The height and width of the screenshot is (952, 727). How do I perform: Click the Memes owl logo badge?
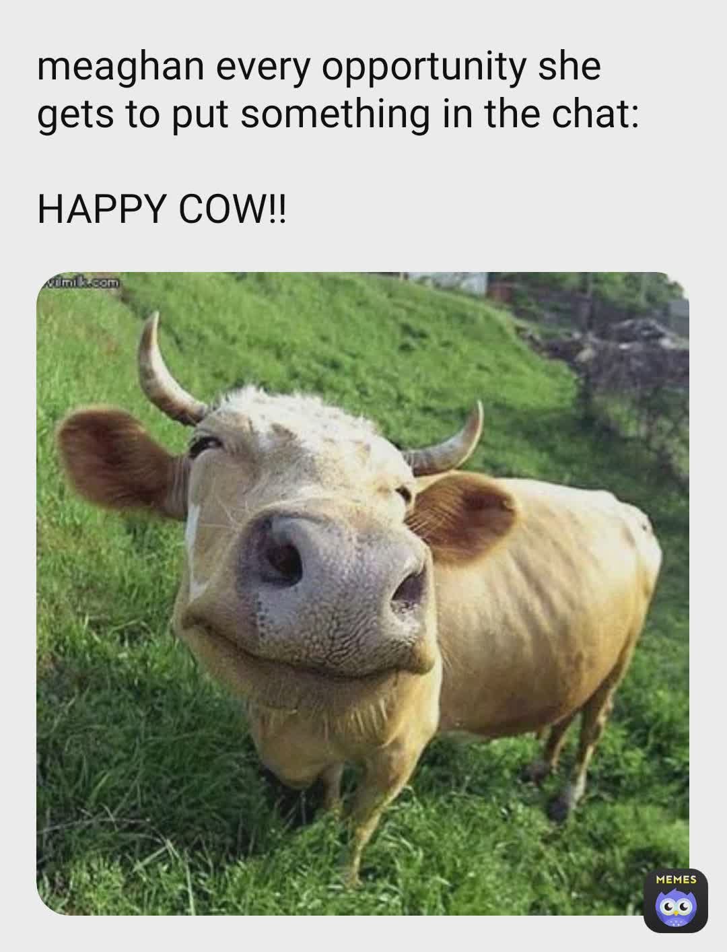(675, 900)
